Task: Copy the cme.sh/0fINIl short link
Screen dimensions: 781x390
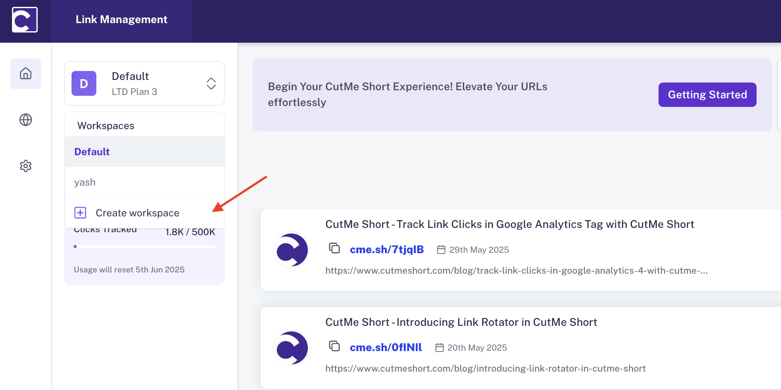Action: [334, 346]
